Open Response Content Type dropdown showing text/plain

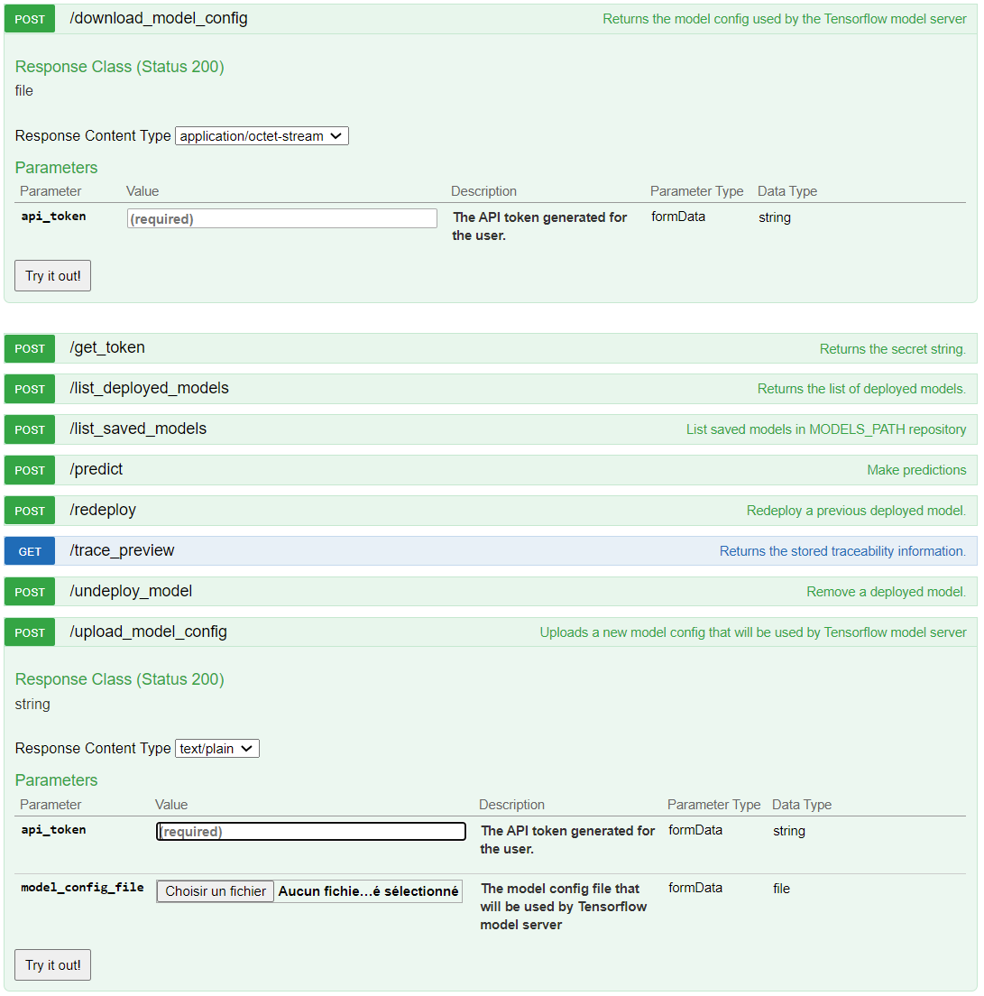pos(217,748)
